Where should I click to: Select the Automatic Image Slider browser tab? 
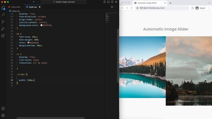click(x=150, y=3)
